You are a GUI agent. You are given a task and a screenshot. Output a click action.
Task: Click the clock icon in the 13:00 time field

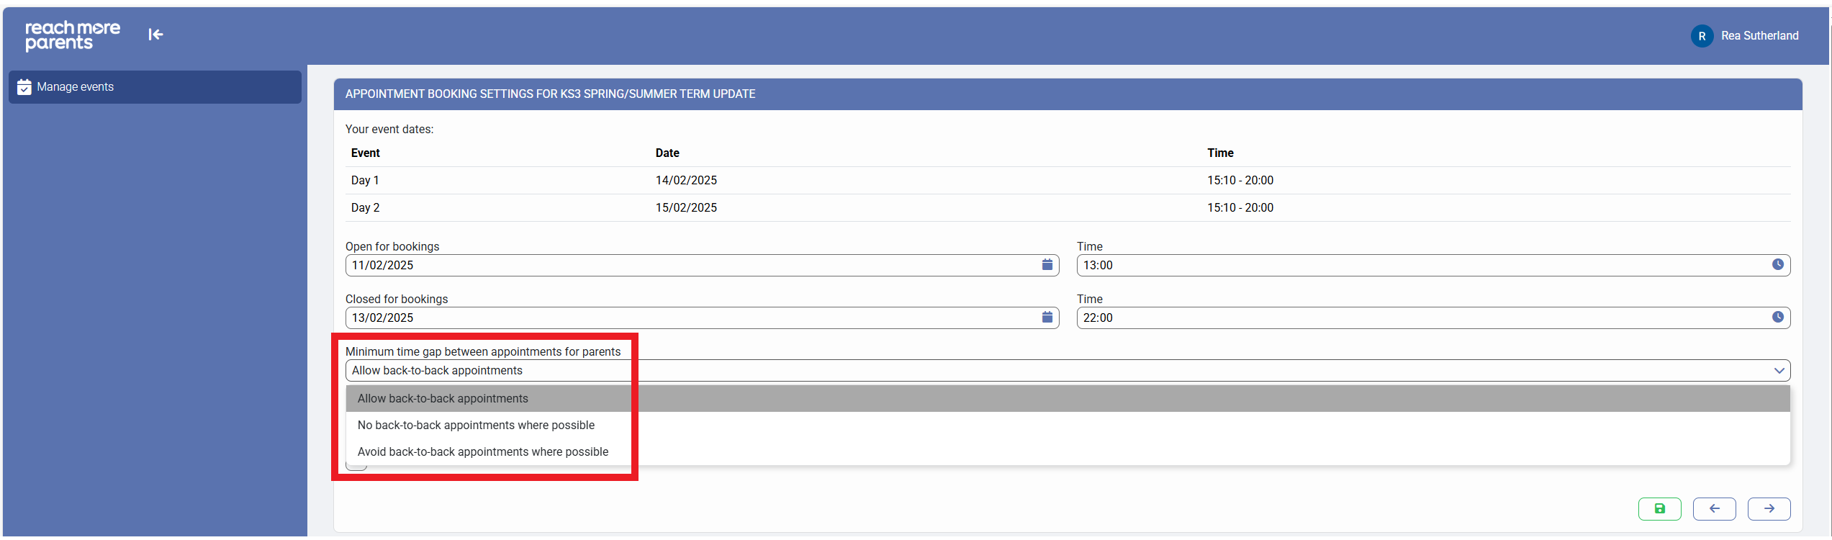tap(1777, 265)
